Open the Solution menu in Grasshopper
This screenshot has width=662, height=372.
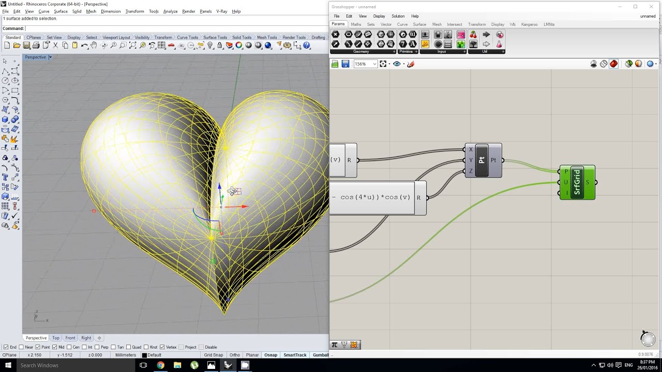pos(398,16)
